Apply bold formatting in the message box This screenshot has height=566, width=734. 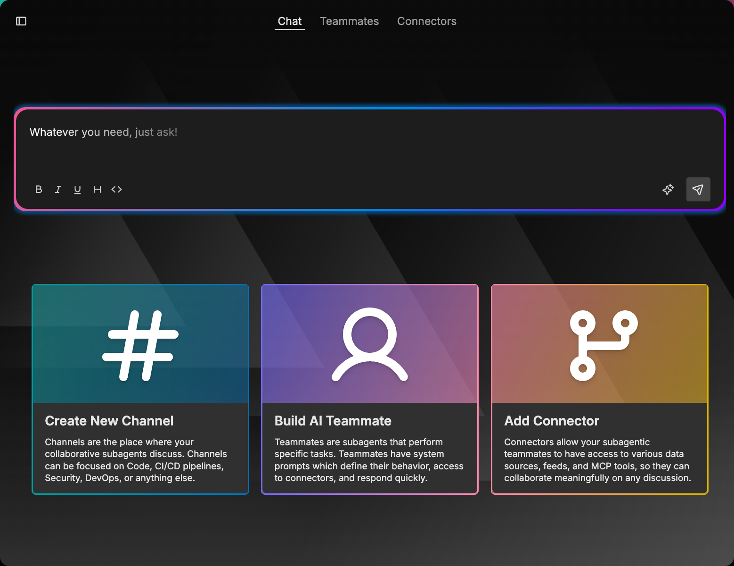click(x=38, y=189)
